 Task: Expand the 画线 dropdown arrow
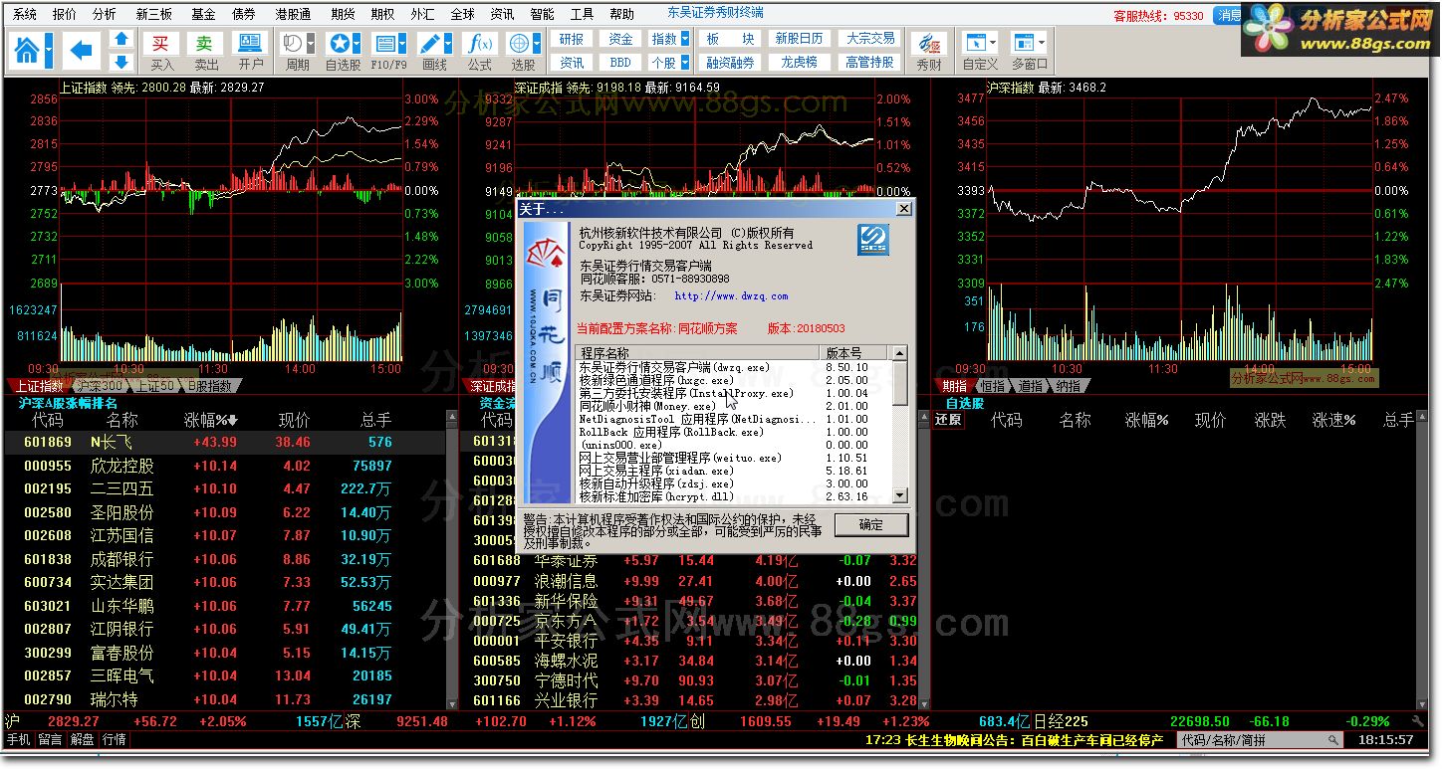coord(449,44)
